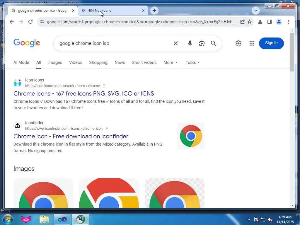Open Google quick settings gear
Image resolution: width=300 pixels, height=225 pixels.
click(238, 43)
